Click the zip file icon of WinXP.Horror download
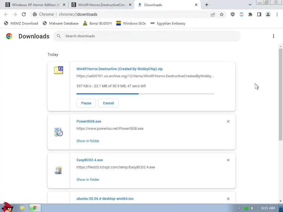Viewport: 283px width, 212px height. click(x=59, y=70)
